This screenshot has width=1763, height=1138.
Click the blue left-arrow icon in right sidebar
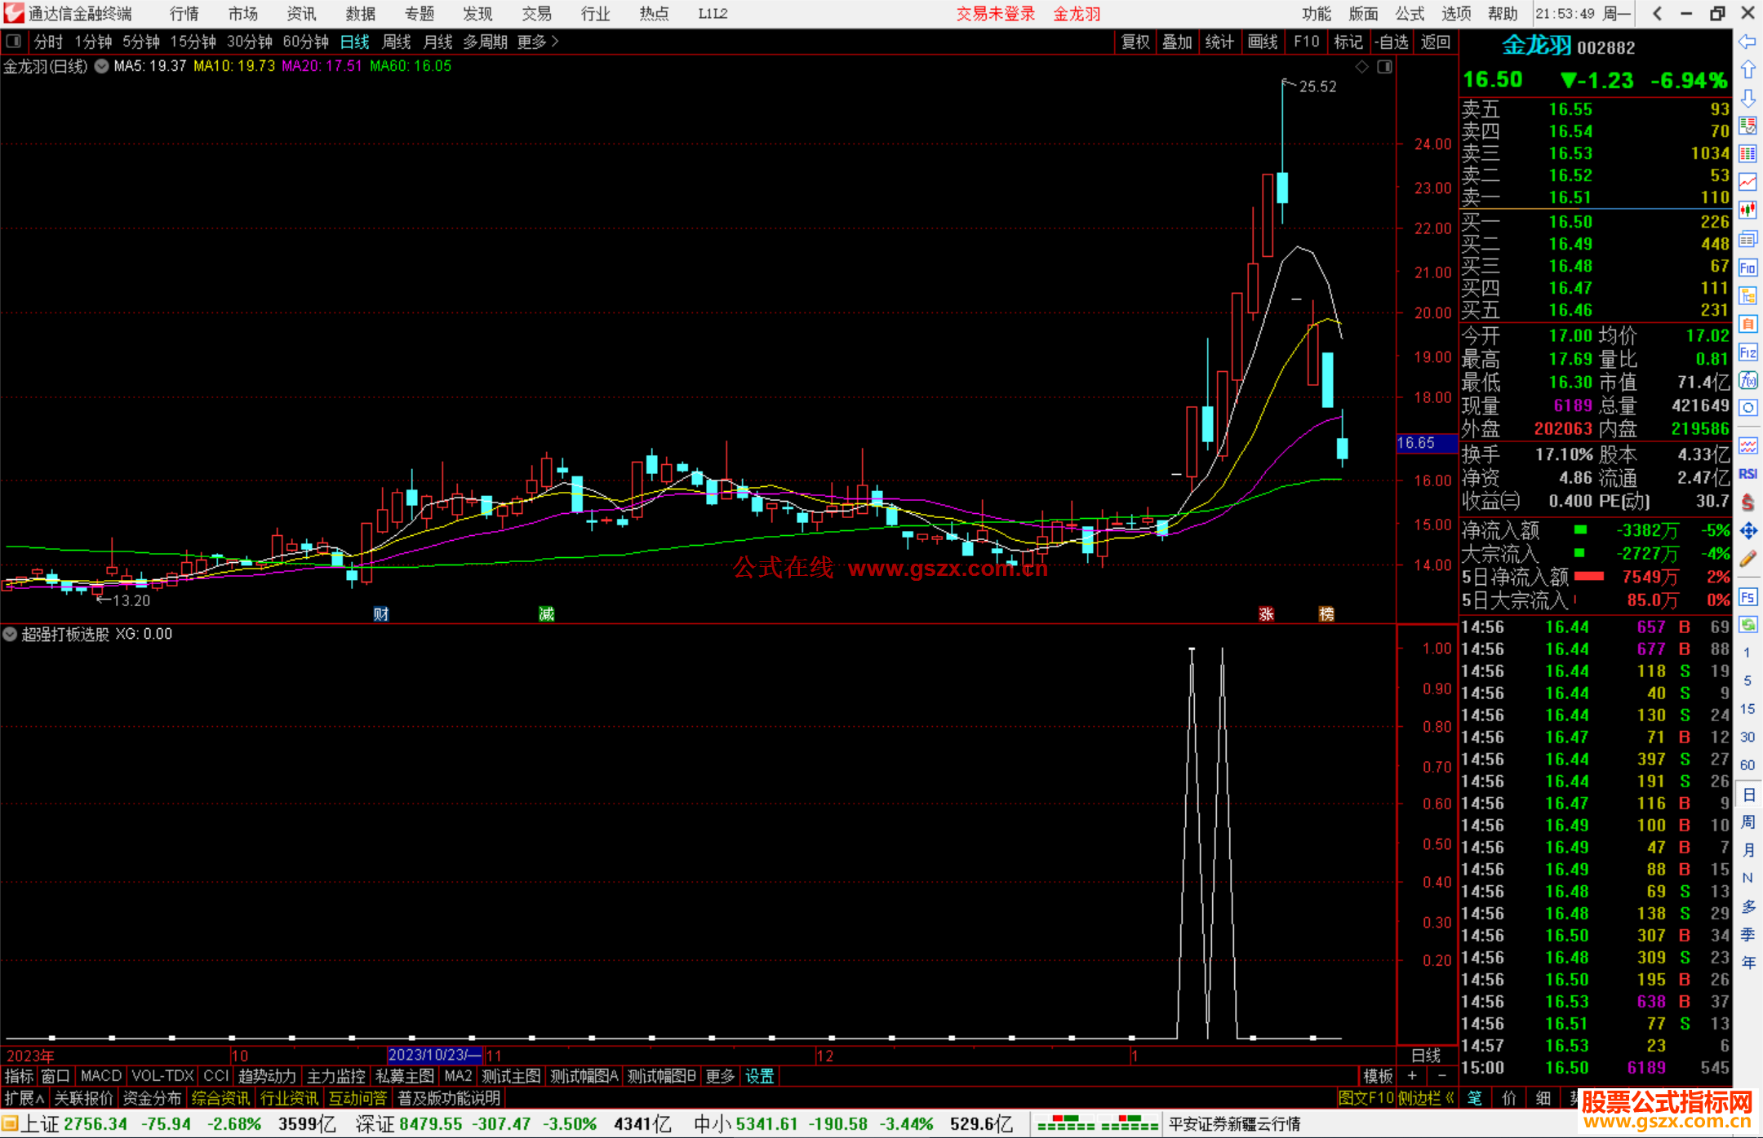point(1747,42)
